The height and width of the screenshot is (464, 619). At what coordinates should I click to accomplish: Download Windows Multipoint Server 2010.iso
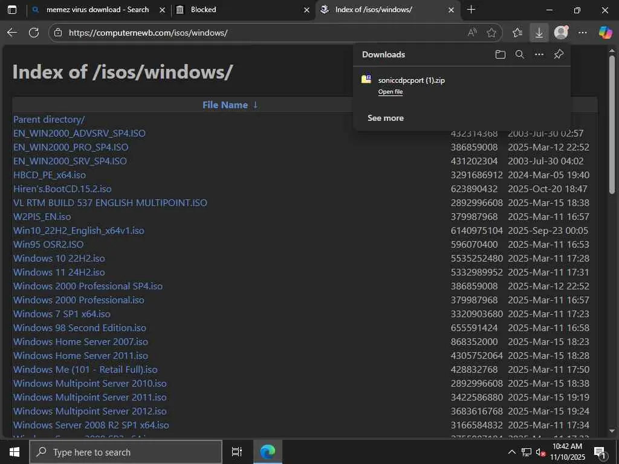point(90,384)
